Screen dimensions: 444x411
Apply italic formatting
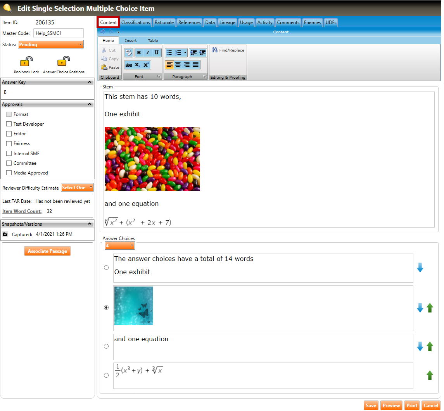(148, 53)
